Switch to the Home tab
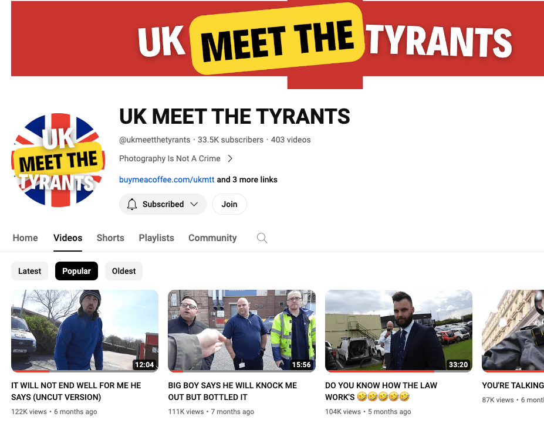Screen dimensions: 544x427 tap(25, 238)
